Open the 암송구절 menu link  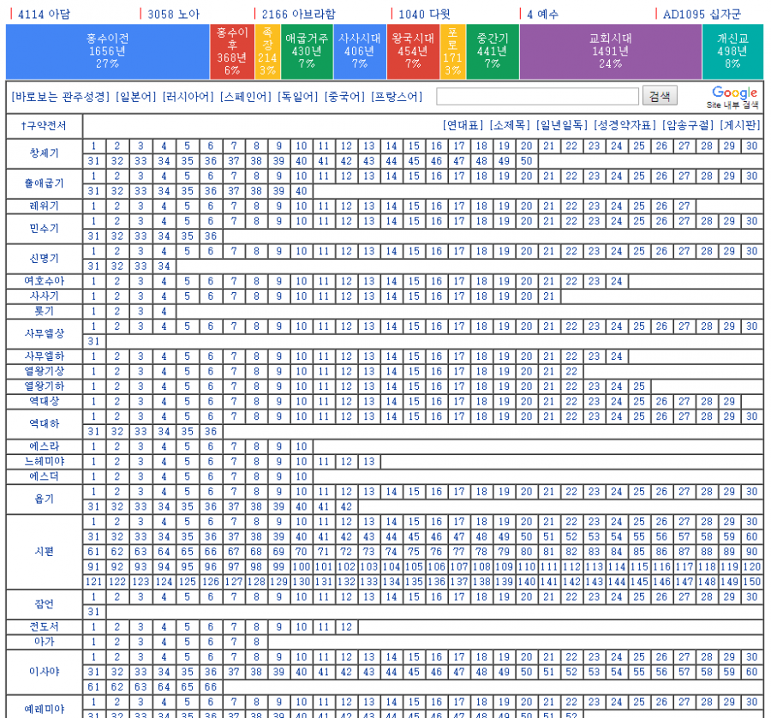687,125
